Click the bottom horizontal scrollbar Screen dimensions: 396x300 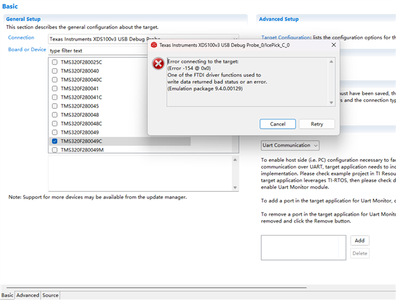click(156, 287)
